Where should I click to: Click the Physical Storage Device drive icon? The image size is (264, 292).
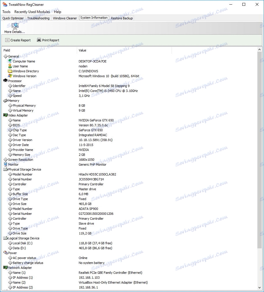pos(5,169)
